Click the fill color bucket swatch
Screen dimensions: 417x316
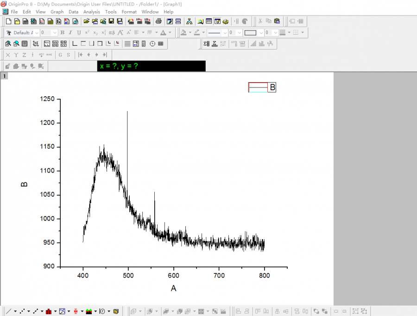(183, 32)
